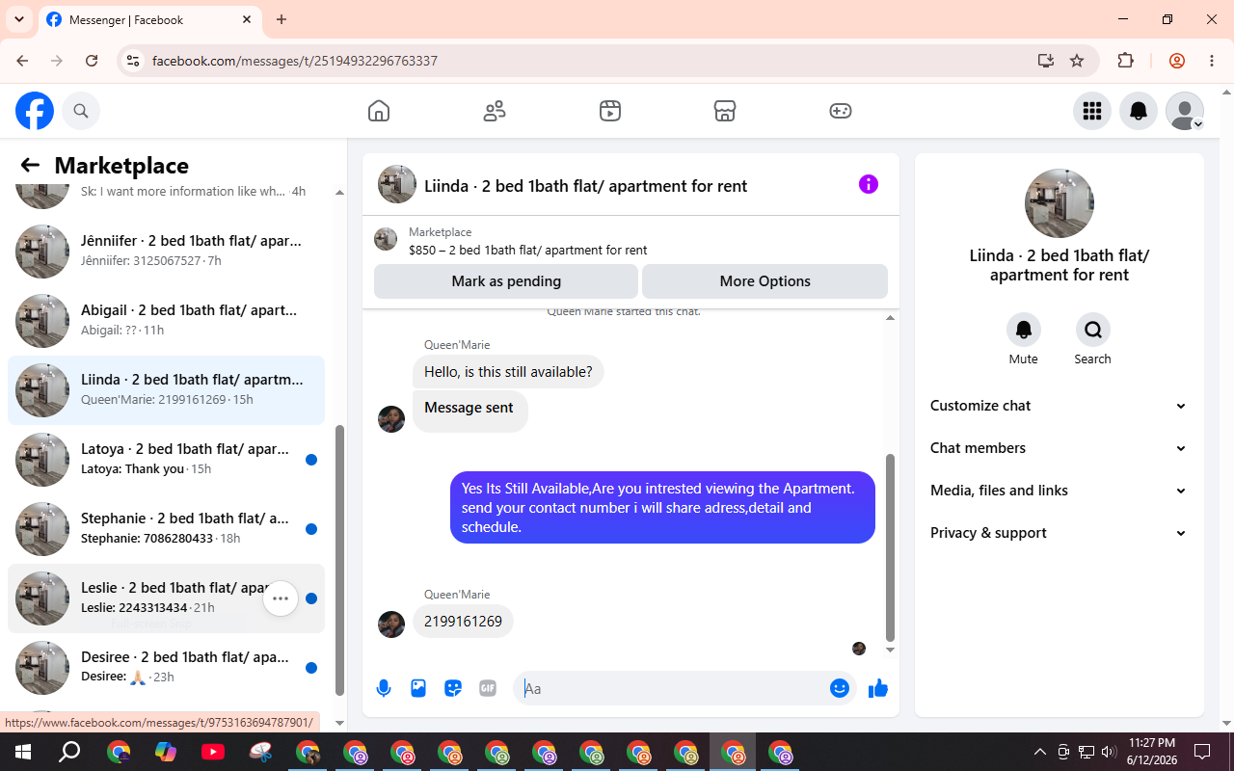Open the Abigail conversation
This screenshot has width=1234, height=771.
coord(166,321)
